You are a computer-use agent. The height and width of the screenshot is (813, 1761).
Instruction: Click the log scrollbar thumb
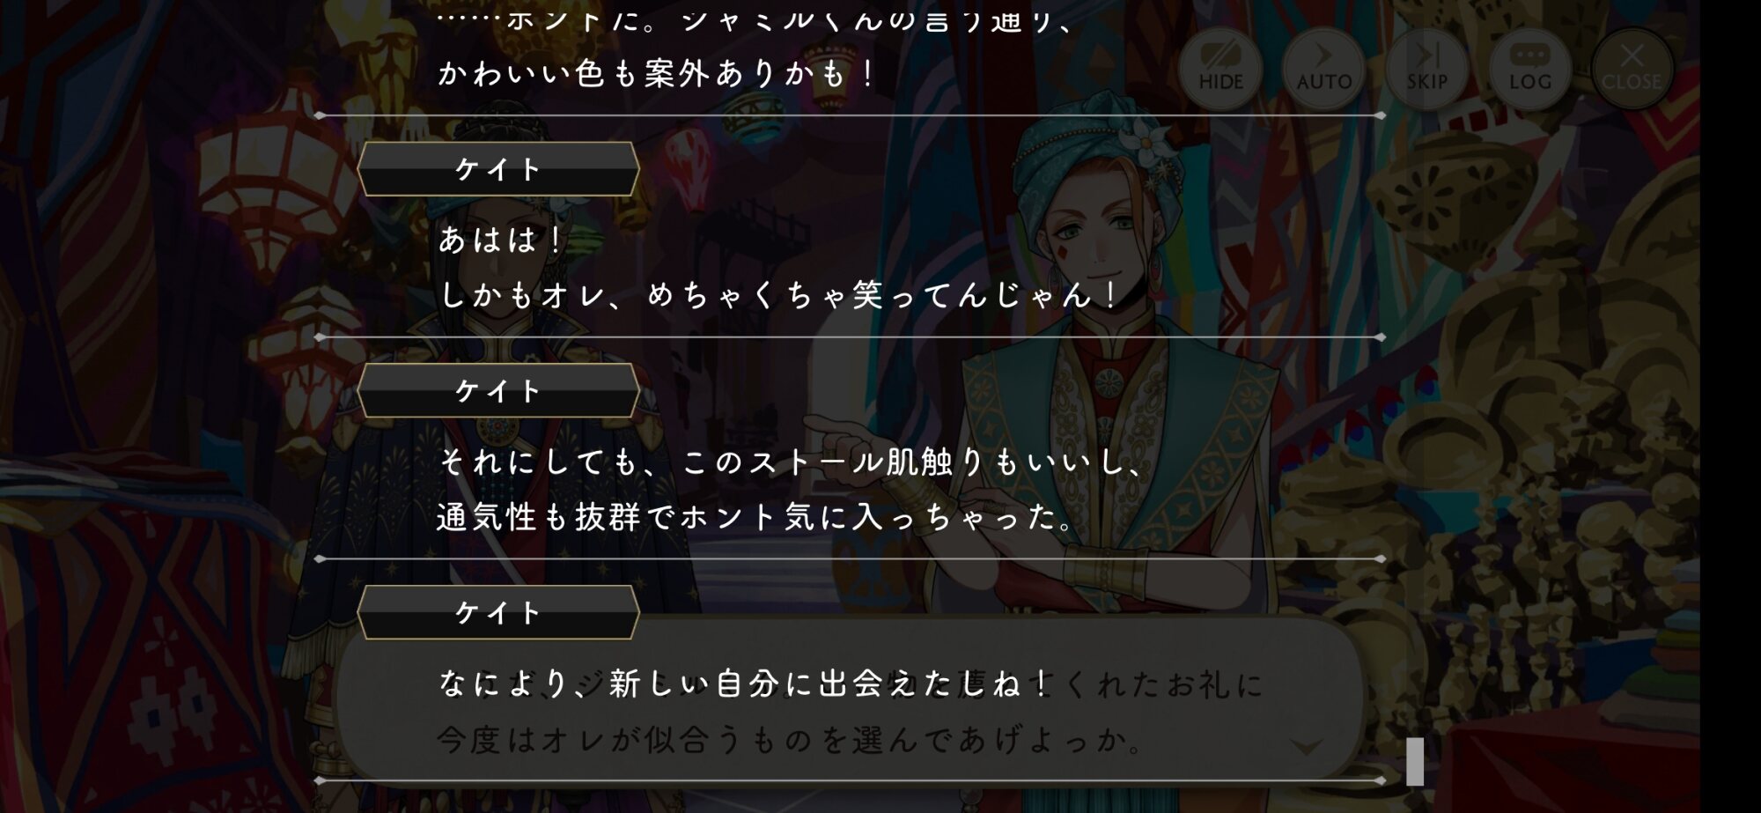(1415, 761)
